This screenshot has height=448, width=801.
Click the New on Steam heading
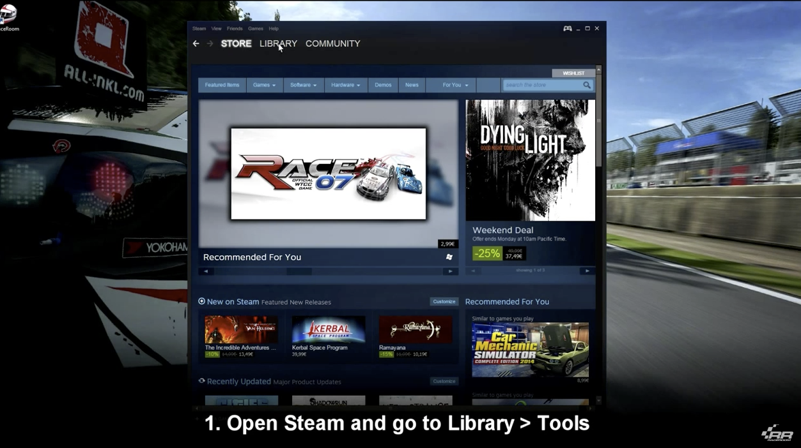(233, 302)
